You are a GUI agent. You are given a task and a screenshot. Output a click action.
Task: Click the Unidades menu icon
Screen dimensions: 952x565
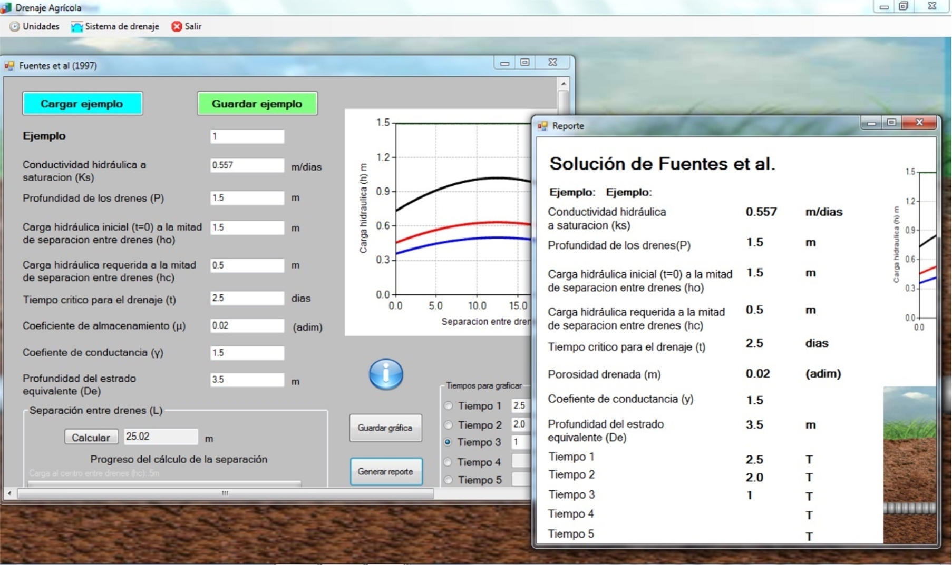tap(14, 26)
